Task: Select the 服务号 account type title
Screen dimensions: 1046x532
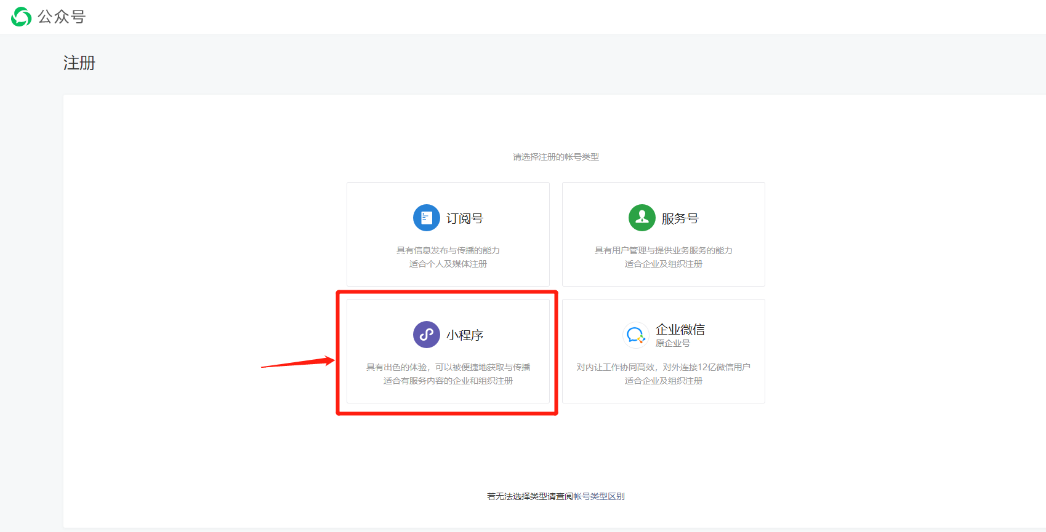Action: (680, 218)
